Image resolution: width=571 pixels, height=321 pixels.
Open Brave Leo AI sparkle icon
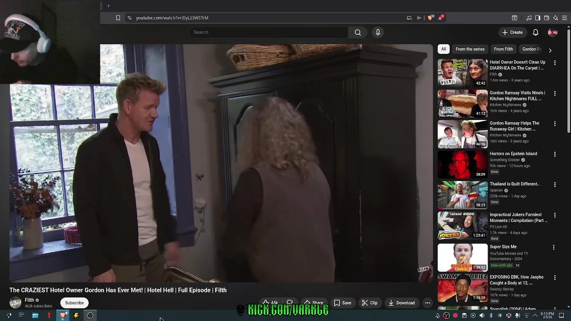click(x=555, y=18)
